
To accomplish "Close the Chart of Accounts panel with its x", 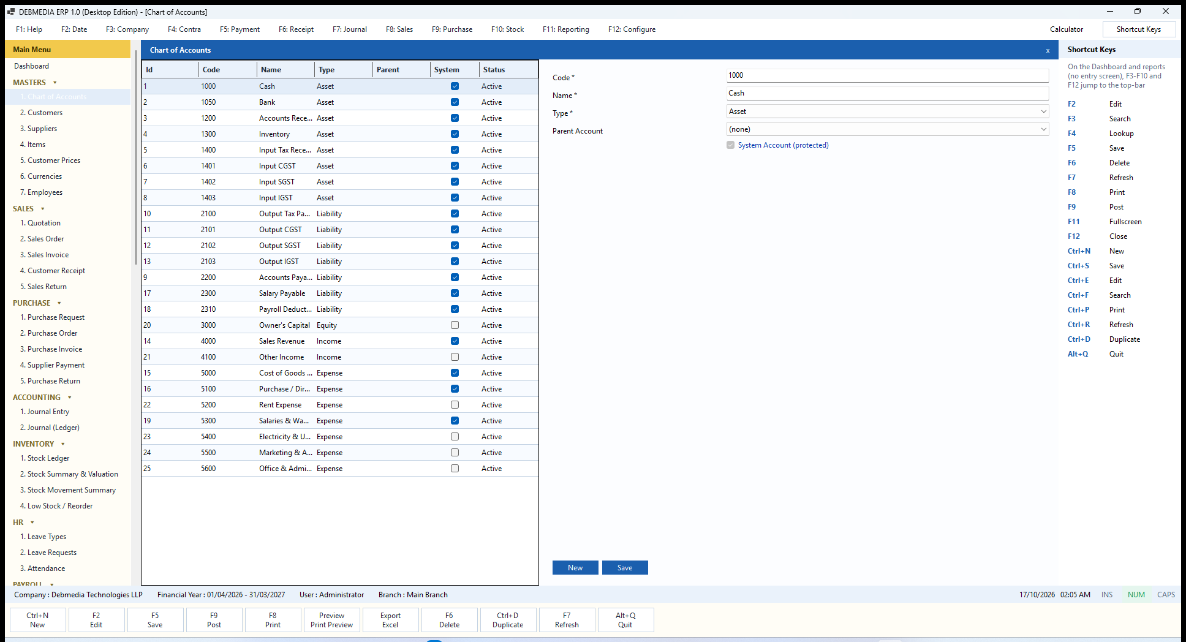I will point(1048,51).
